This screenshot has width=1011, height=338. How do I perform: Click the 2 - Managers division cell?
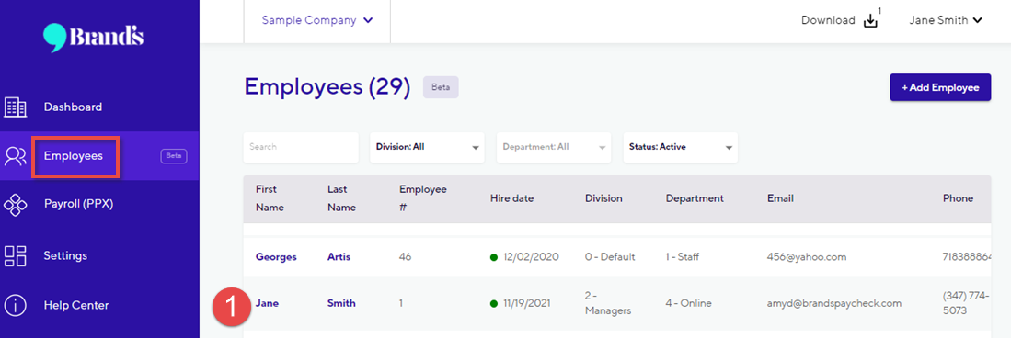click(x=607, y=303)
